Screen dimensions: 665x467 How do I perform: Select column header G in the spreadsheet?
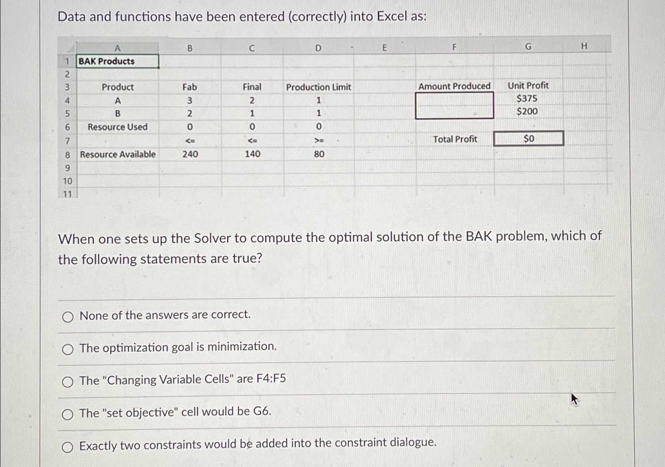click(x=528, y=46)
